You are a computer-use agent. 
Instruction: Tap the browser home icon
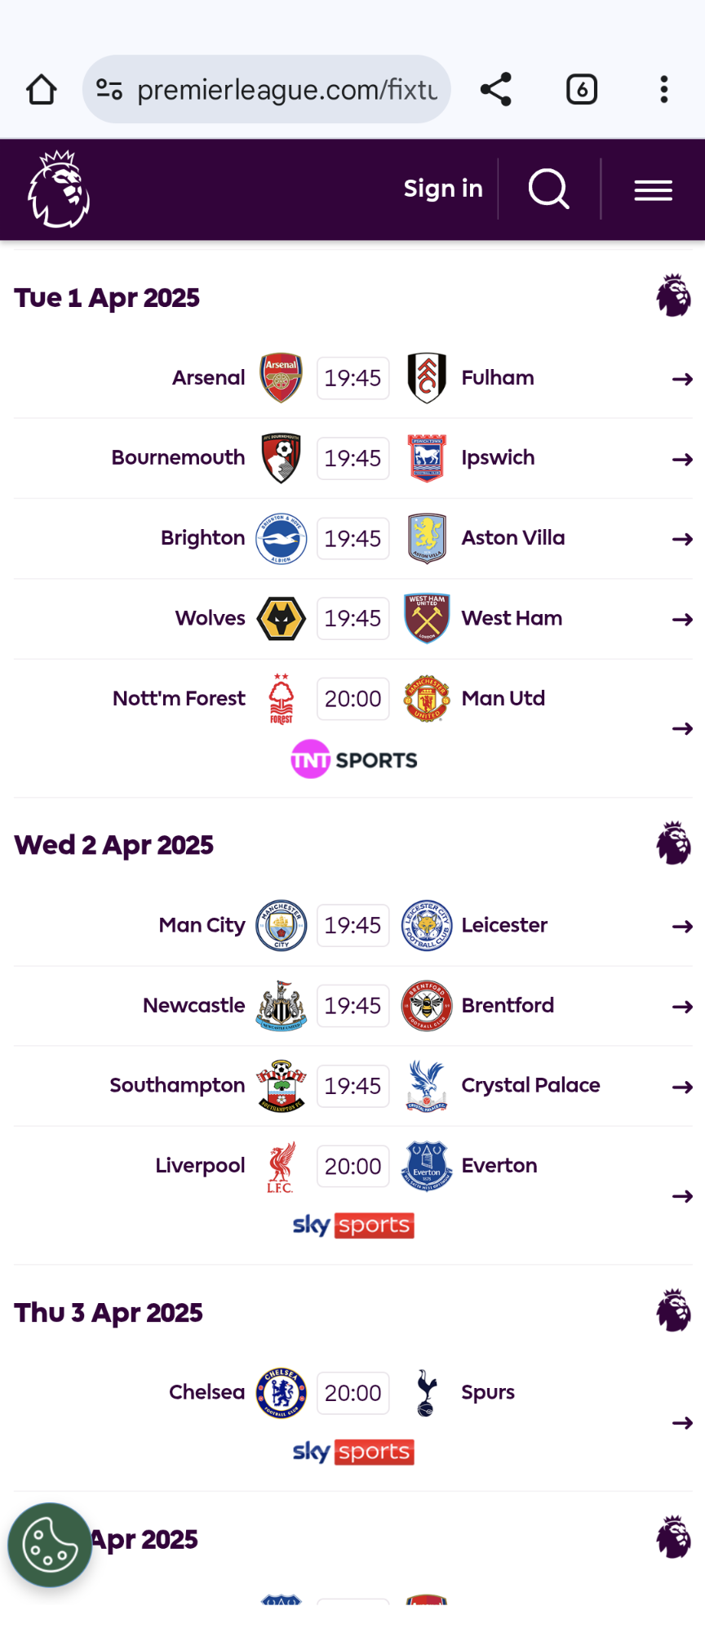point(41,90)
